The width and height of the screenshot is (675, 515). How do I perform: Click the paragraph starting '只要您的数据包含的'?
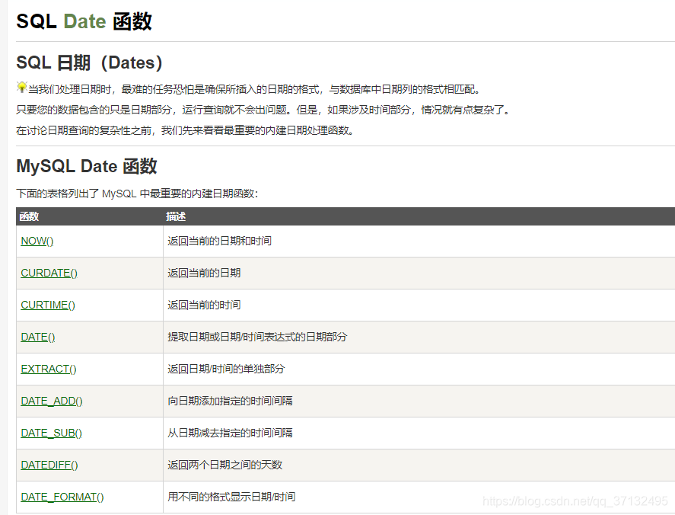pyautogui.click(x=263, y=110)
